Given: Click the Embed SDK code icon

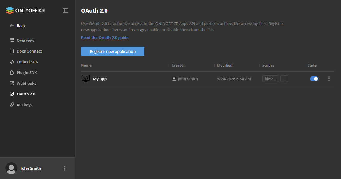Looking at the screenshot, I should coord(12,62).
